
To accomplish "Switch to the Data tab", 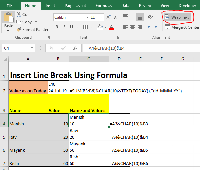I will [125, 6].
